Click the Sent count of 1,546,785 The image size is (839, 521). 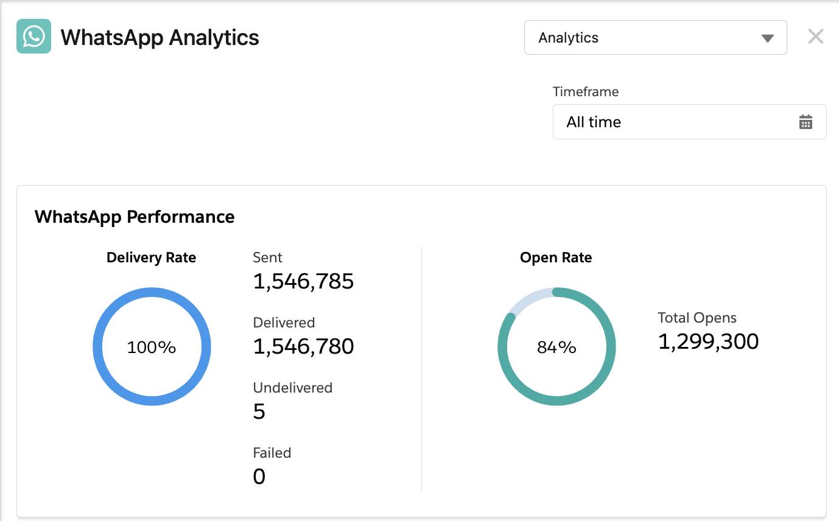(303, 281)
